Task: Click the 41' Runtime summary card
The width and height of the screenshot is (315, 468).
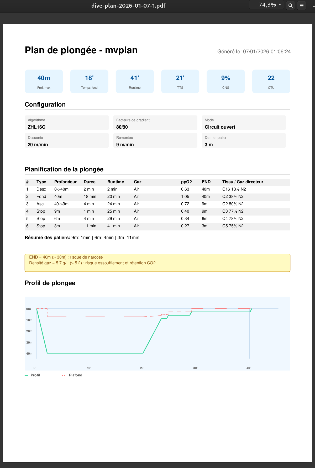Action: pos(135,81)
